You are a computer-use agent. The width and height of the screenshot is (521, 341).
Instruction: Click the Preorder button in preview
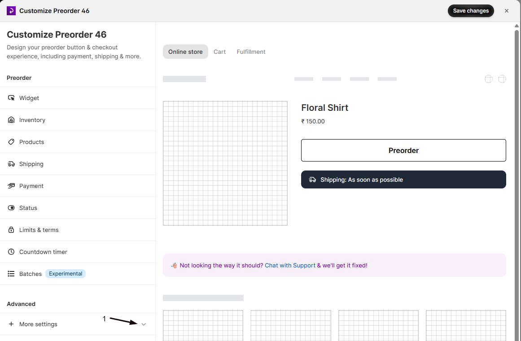tap(403, 150)
